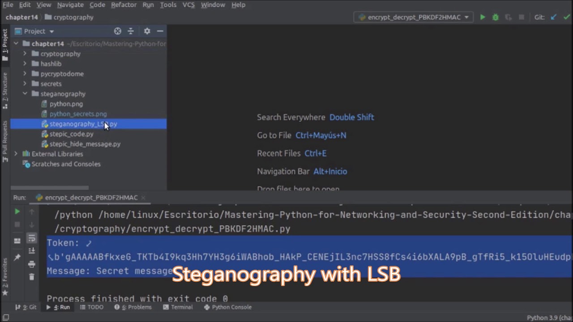Image resolution: width=573 pixels, height=322 pixels.
Task: Click the locate-file target icon in the Project panel
Action: click(117, 31)
